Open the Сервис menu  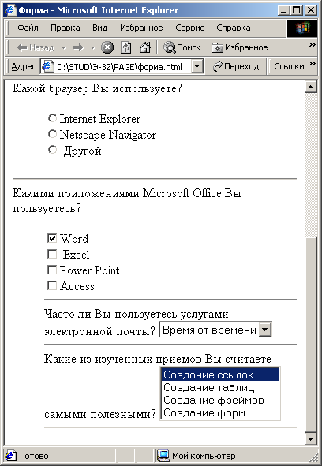[x=189, y=28]
